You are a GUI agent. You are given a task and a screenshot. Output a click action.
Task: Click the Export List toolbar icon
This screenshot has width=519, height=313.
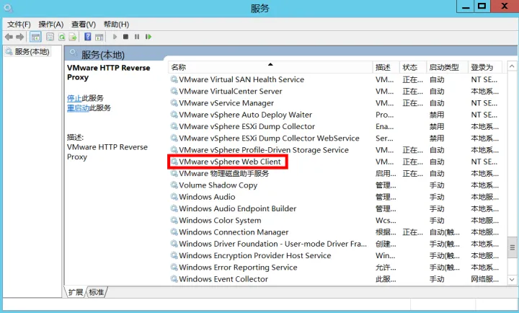coord(73,37)
